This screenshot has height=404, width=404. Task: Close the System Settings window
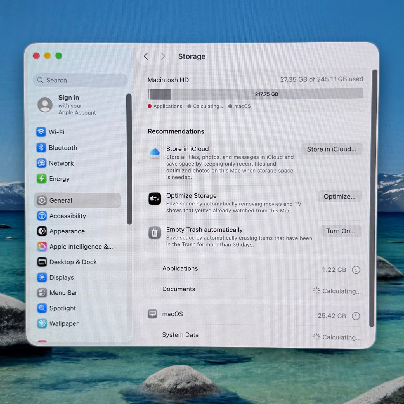click(x=36, y=56)
